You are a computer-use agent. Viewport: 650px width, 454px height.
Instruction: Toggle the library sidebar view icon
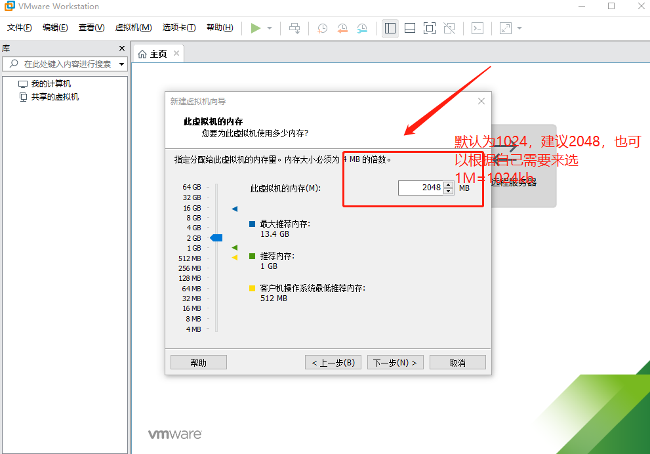390,28
